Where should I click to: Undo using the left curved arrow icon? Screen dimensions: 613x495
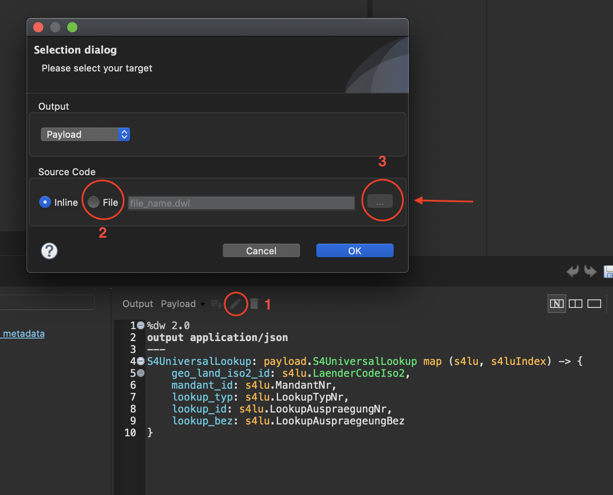coord(573,271)
